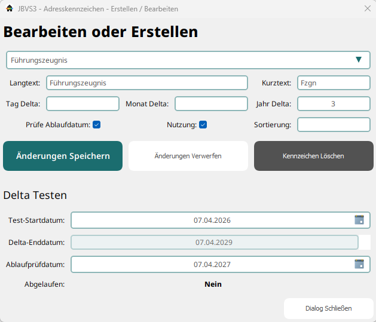The width and height of the screenshot is (376, 322).
Task: Click the Monat Delta text box
Action: click(211, 104)
